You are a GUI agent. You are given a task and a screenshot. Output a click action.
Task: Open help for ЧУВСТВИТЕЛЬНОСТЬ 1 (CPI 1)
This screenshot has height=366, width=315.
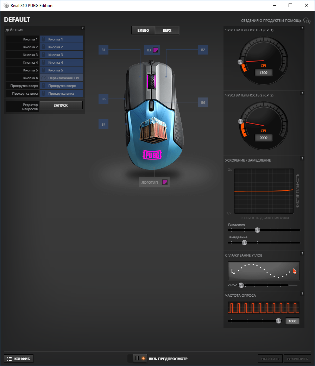[x=302, y=28]
